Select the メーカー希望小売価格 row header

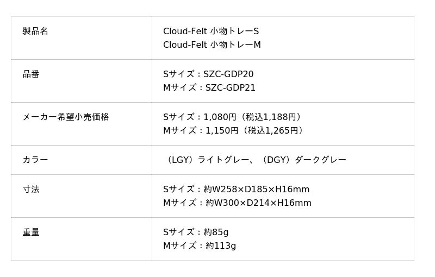pyautogui.click(x=66, y=117)
